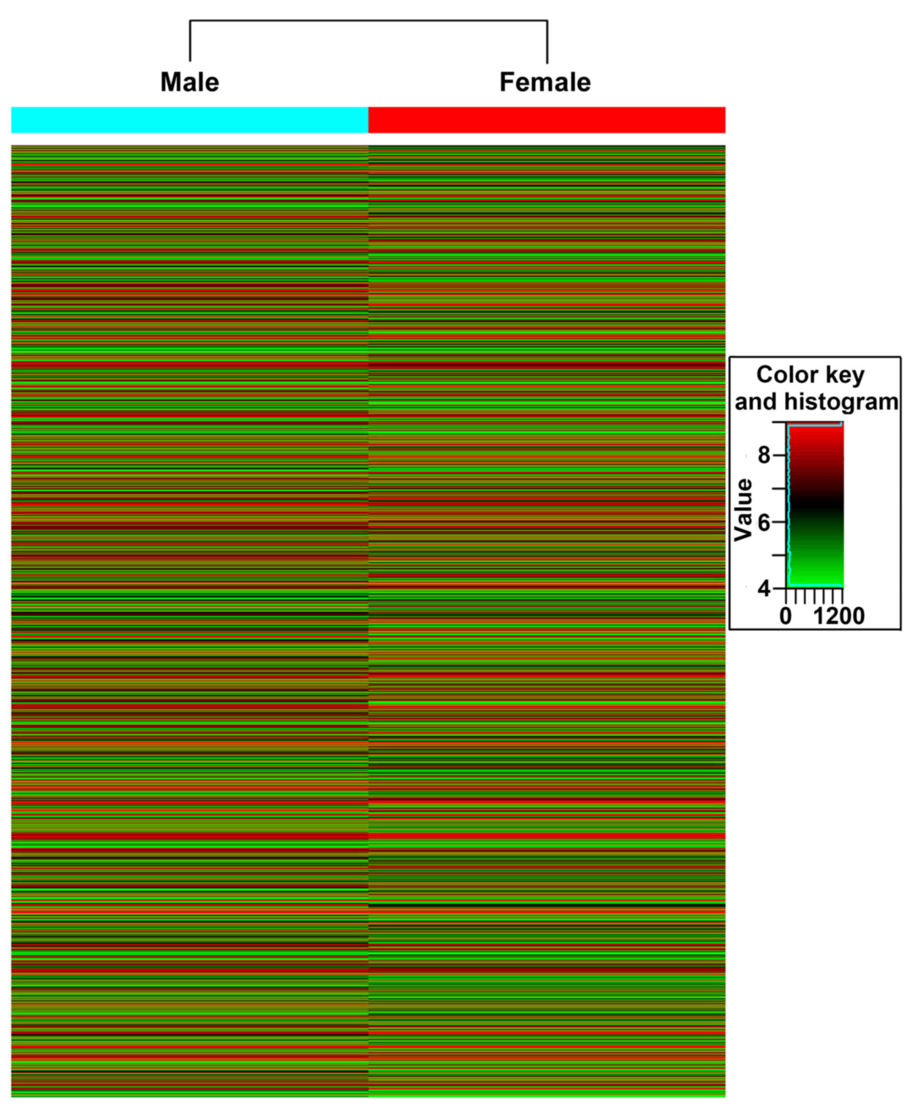Click the Female column label
Screen dimensions: 911x1106
[545, 83]
